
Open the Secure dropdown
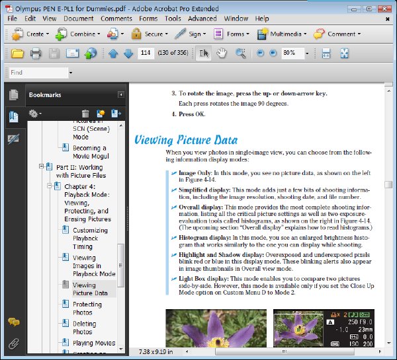click(150, 34)
